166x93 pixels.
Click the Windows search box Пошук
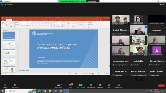tap(21, 91)
